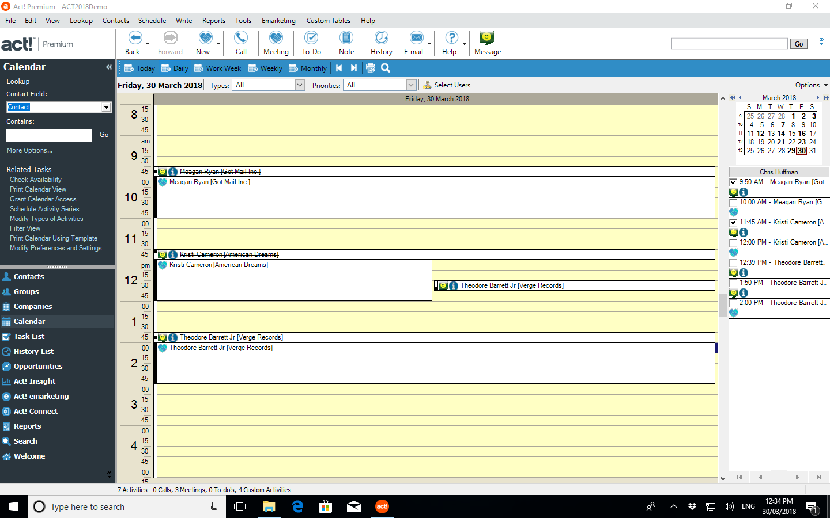Screen dimensions: 830x518
Task: Click the Schedule Activity Series link
Action: (x=44, y=209)
